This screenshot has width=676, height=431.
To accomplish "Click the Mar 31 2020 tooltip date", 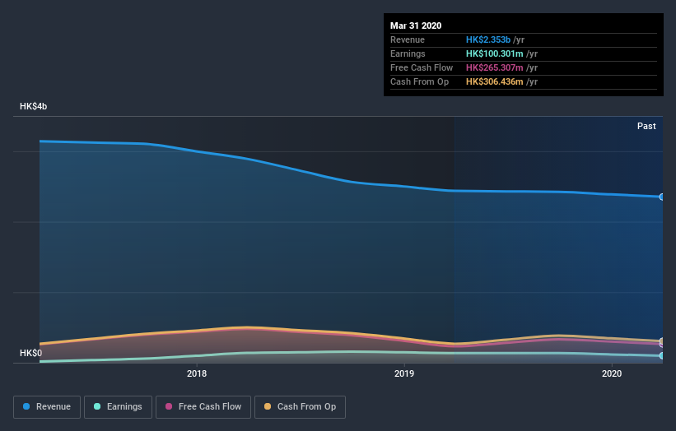I will [416, 25].
